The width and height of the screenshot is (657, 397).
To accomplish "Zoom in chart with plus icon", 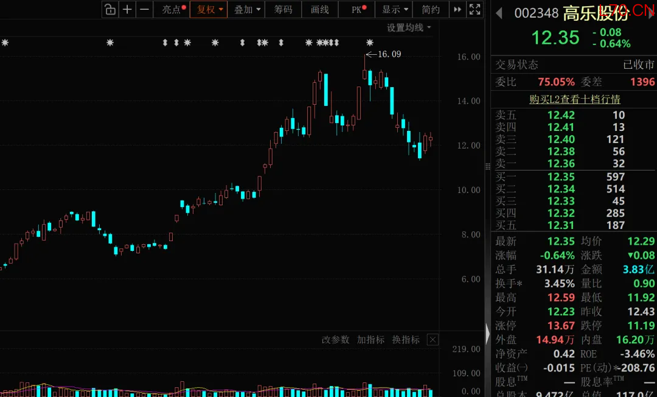I will 127,9.
